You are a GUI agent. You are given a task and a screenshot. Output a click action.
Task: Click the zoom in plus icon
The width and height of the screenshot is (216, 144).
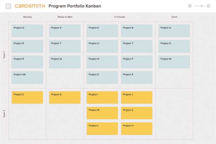pyautogui.click(x=209, y=6)
